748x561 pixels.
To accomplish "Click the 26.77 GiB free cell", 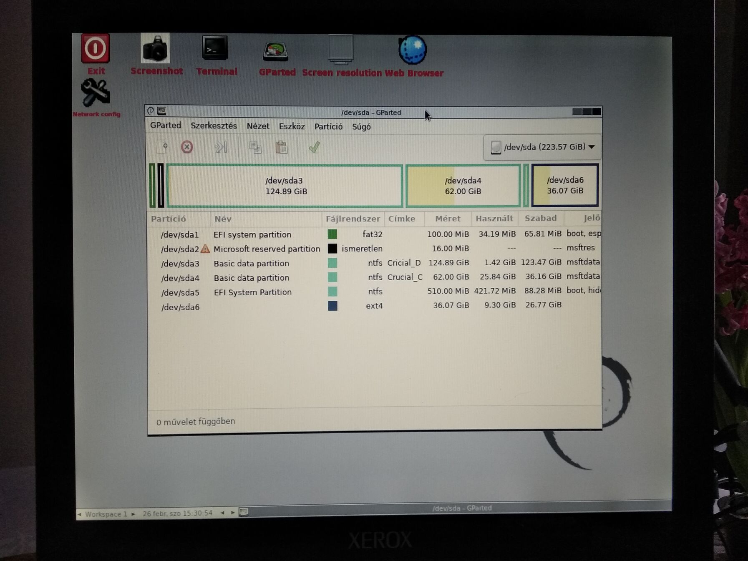I will coord(544,305).
